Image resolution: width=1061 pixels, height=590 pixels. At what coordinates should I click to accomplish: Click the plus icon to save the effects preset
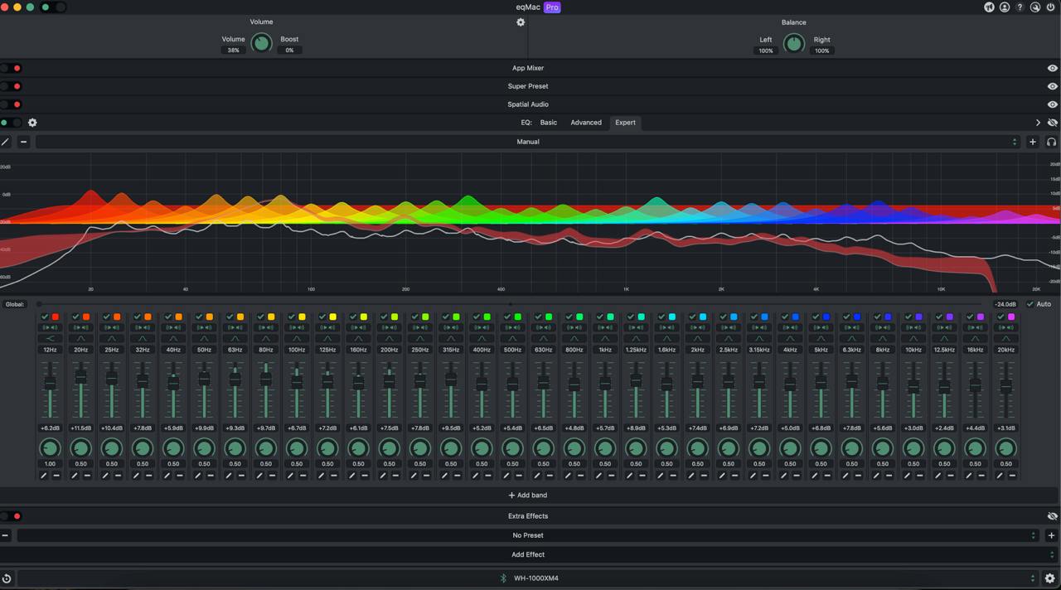(x=1051, y=535)
